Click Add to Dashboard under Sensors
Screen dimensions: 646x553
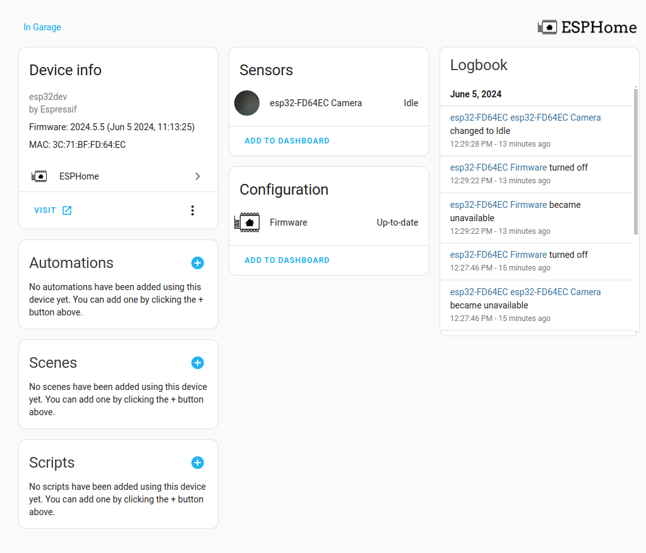pos(287,141)
